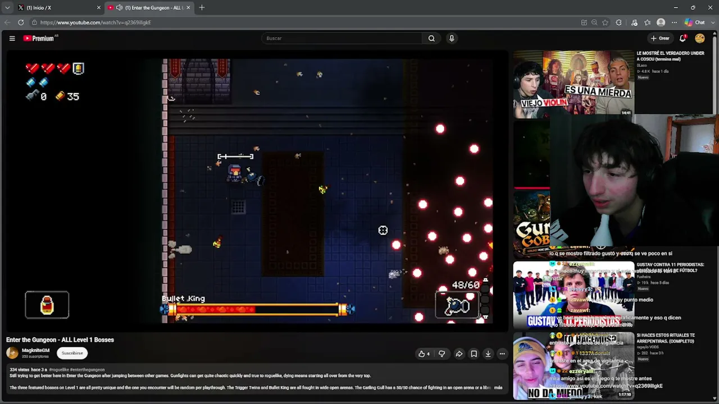Click the '334 vistas' view count text
The image size is (719, 404).
(20, 370)
